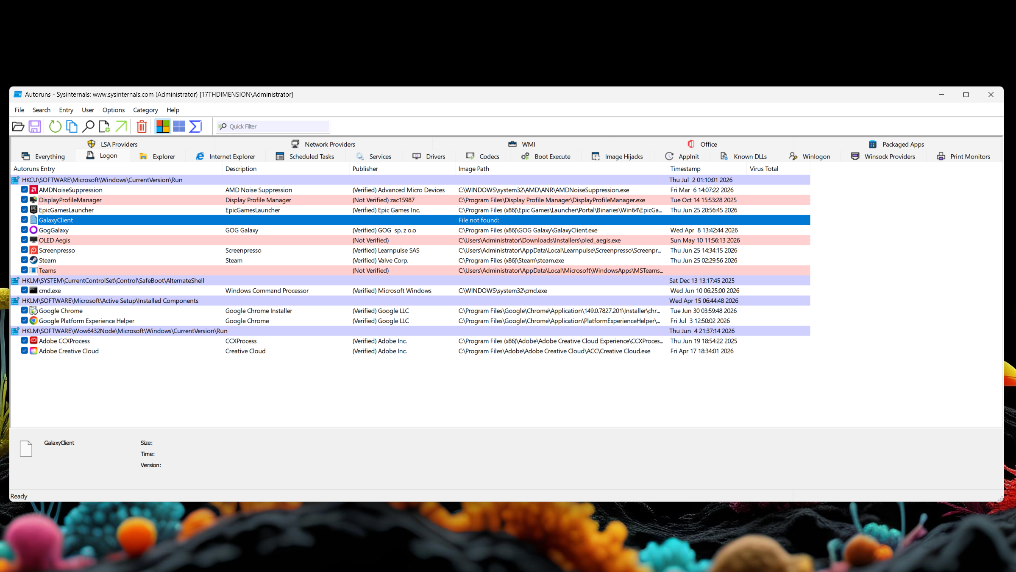Click the Find magnifier toolbar icon
This screenshot has height=572, width=1016.
[x=88, y=126]
